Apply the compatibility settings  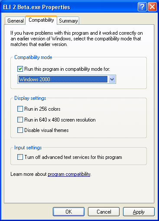(139, 212)
